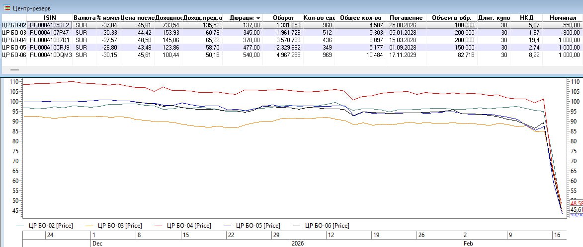The width and height of the screenshot is (583, 247).
Task: Click the horizontal splitter handle below table
Action: (15, 70)
